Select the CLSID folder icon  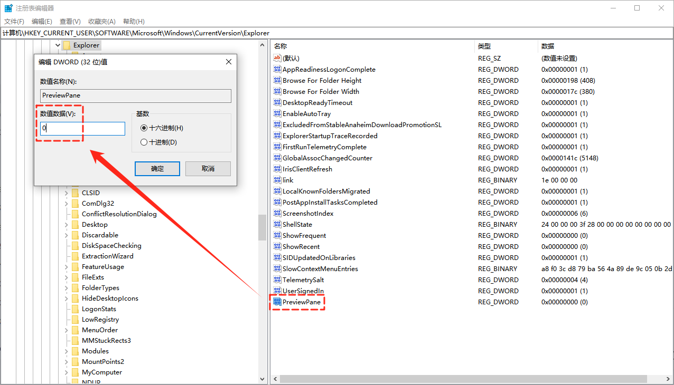coord(75,193)
